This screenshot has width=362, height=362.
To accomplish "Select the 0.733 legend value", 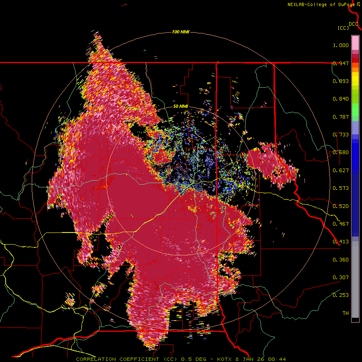I will tap(341, 135).
